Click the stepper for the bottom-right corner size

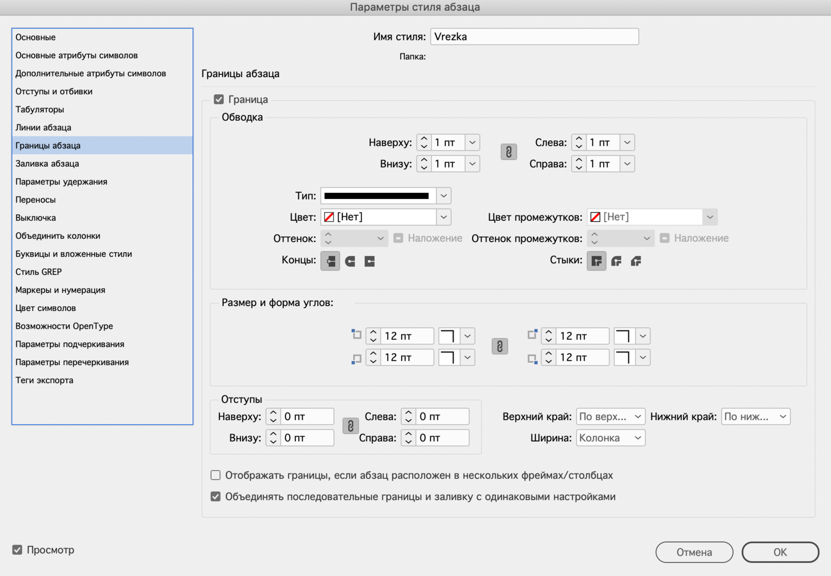(x=548, y=358)
